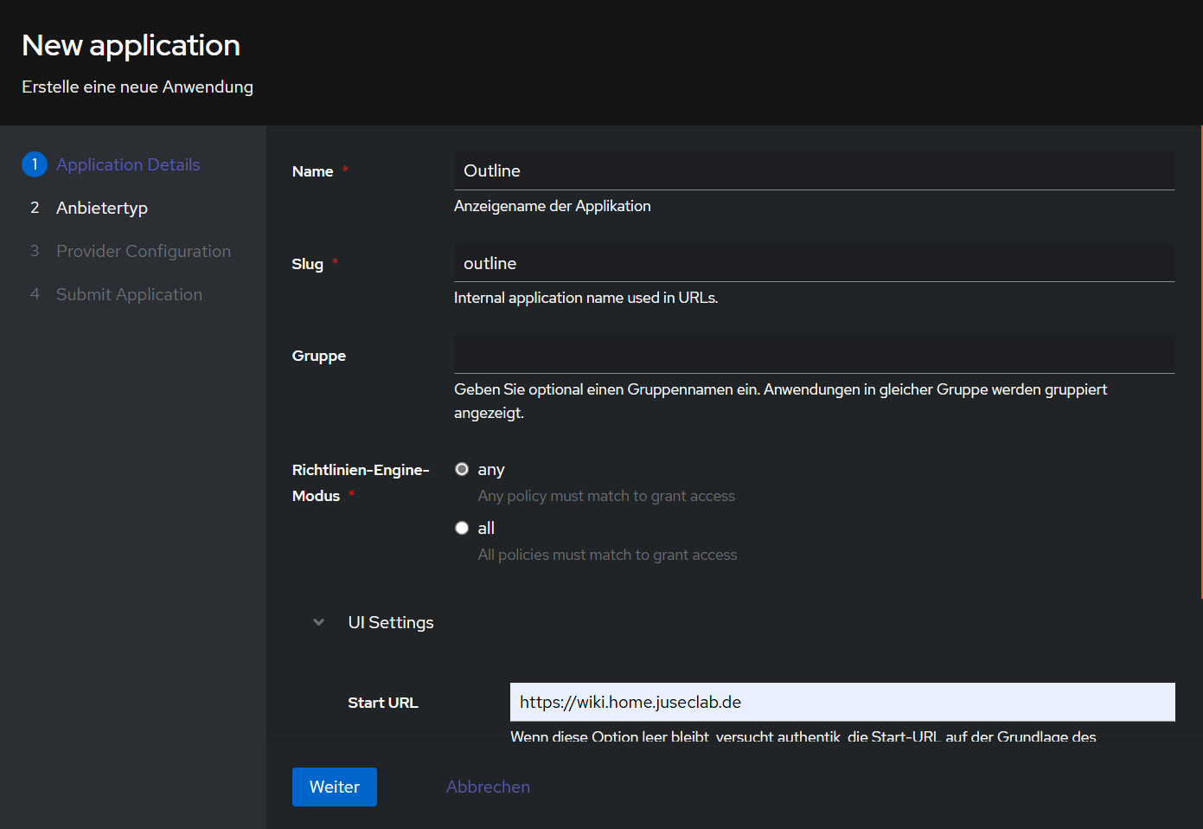The height and width of the screenshot is (829, 1203).
Task: Click the Slug field label
Action: [307, 264]
